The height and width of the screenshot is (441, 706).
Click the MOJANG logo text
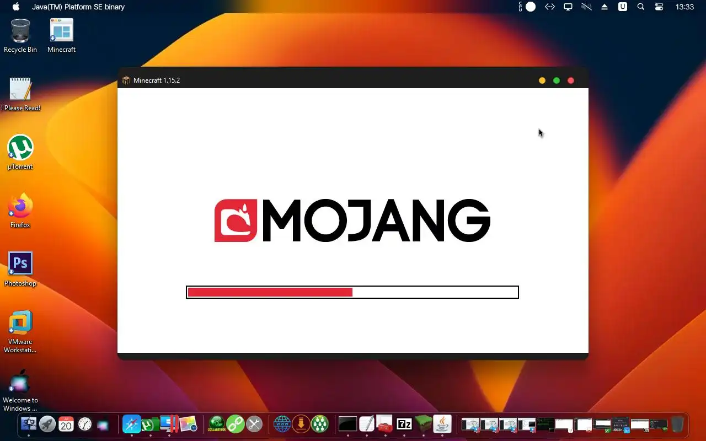point(376,220)
